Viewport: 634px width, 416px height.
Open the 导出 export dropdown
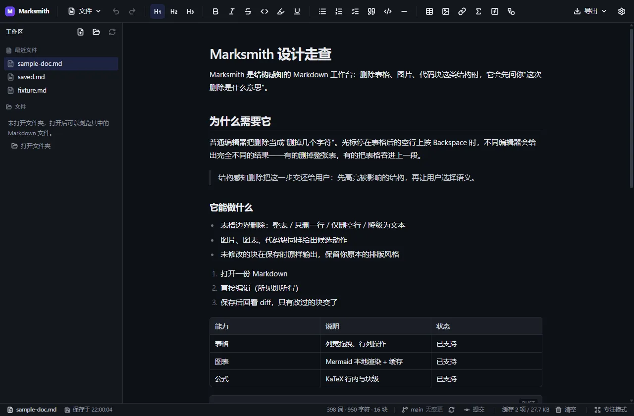[590, 11]
